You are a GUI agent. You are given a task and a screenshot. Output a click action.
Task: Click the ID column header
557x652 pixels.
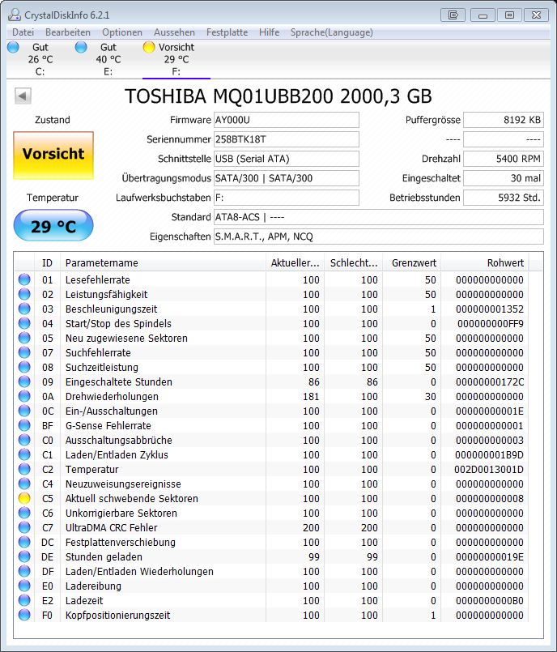(x=47, y=262)
